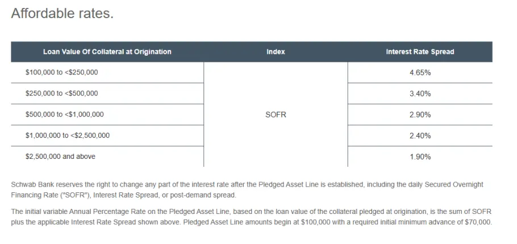Click the "Affordable rates." heading

(62, 14)
